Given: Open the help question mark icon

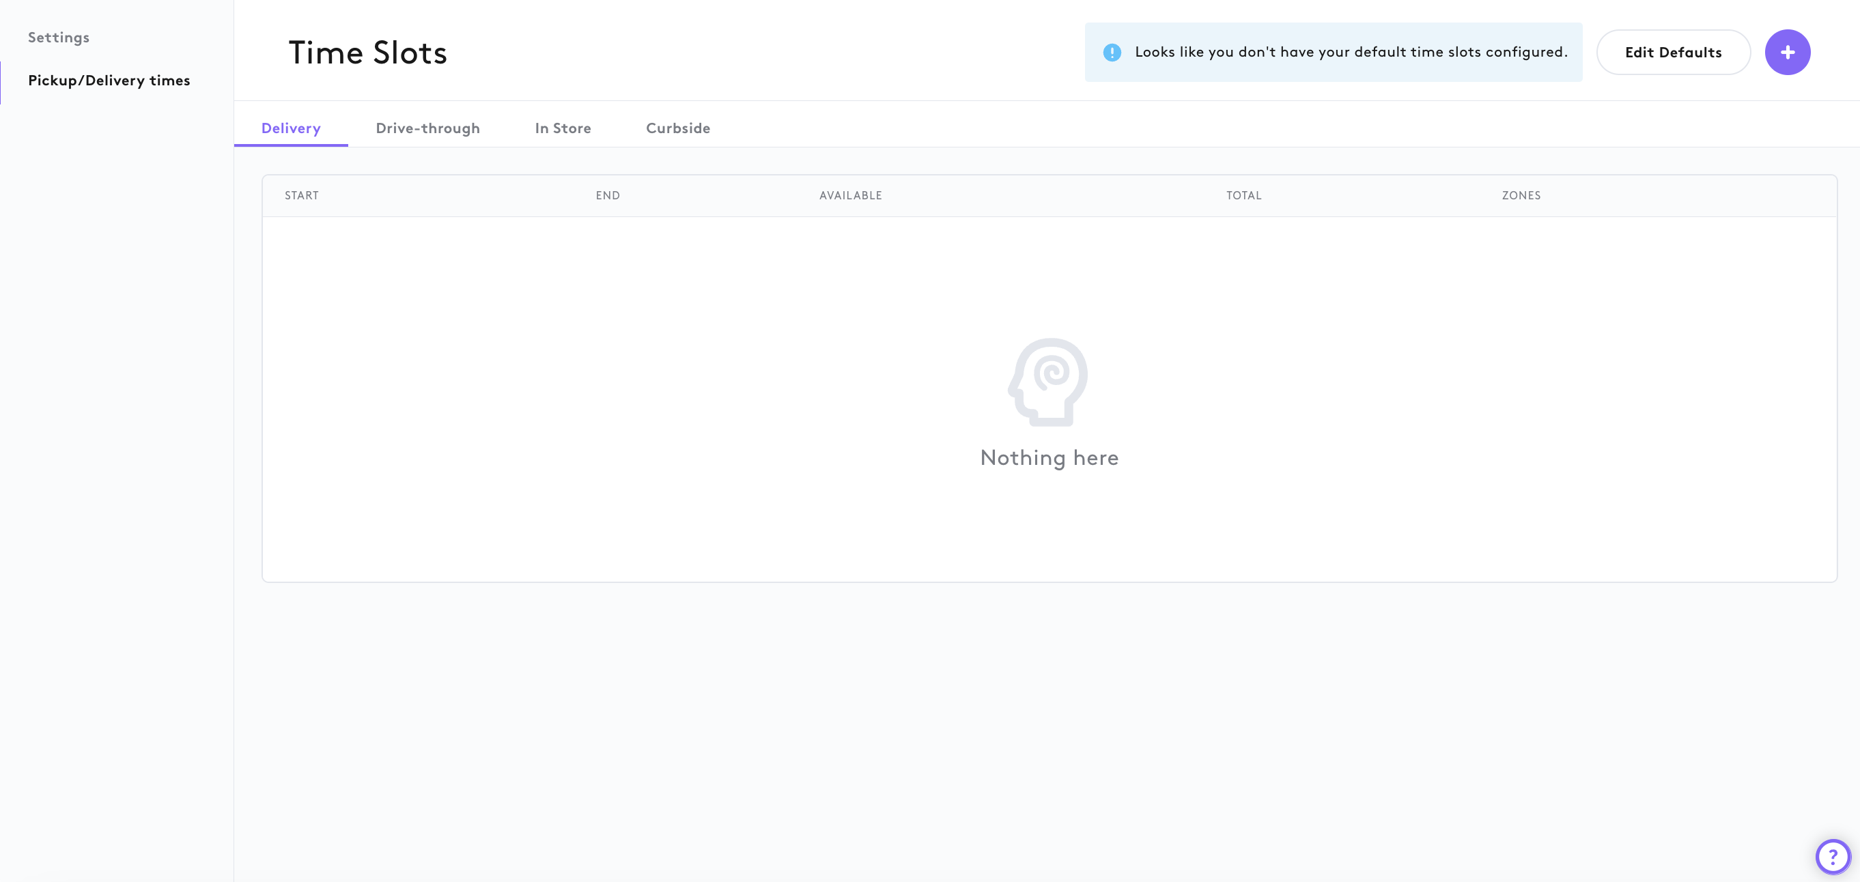Looking at the screenshot, I should pyautogui.click(x=1833, y=857).
